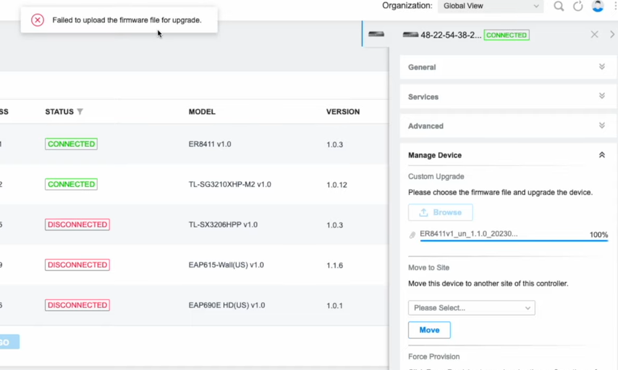Expand the Advanced section
This screenshot has width=618, height=370.
click(x=507, y=125)
